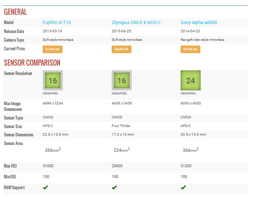Click the Max ISO value 25600
The image size is (256, 197).
click(x=117, y=166)
